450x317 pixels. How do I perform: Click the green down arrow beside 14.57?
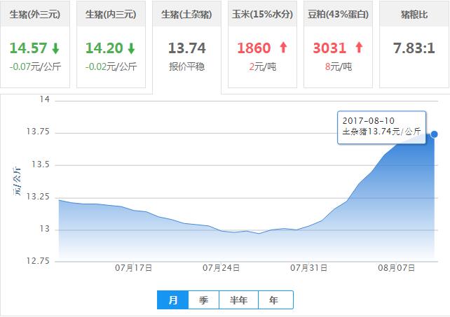55,48
